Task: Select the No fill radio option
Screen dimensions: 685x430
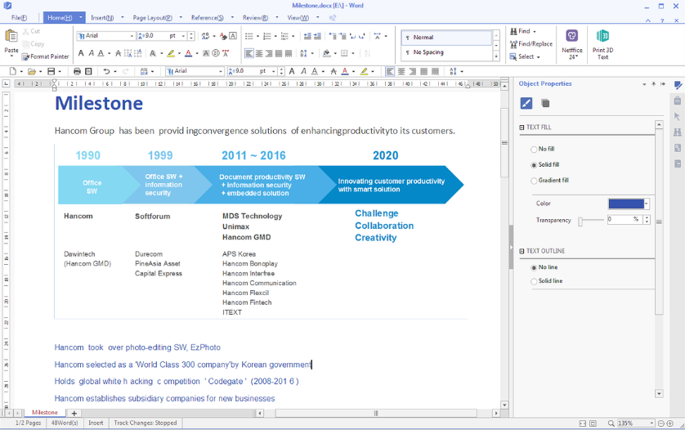Action: pos(534,149)
